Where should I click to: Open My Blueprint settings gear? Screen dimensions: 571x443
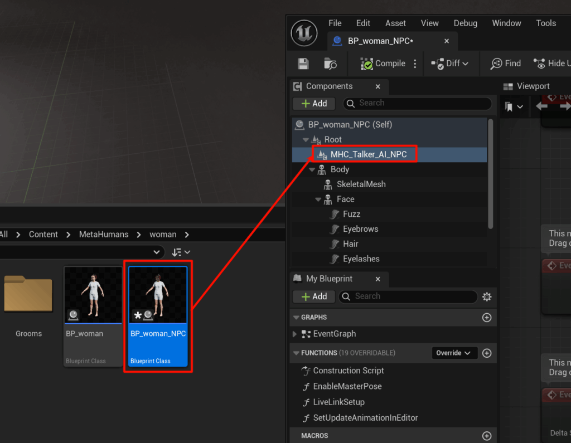click(x=487, y=296)
